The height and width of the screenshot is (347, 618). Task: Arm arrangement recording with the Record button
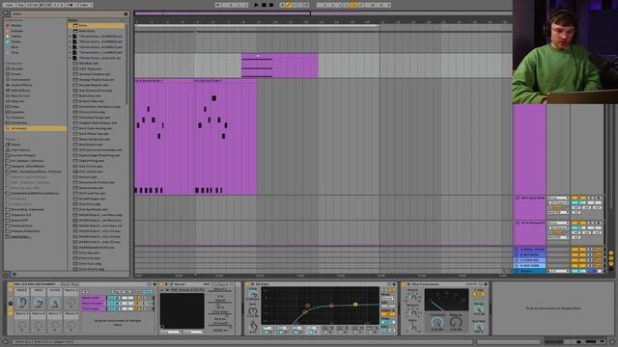click(271, 5)
